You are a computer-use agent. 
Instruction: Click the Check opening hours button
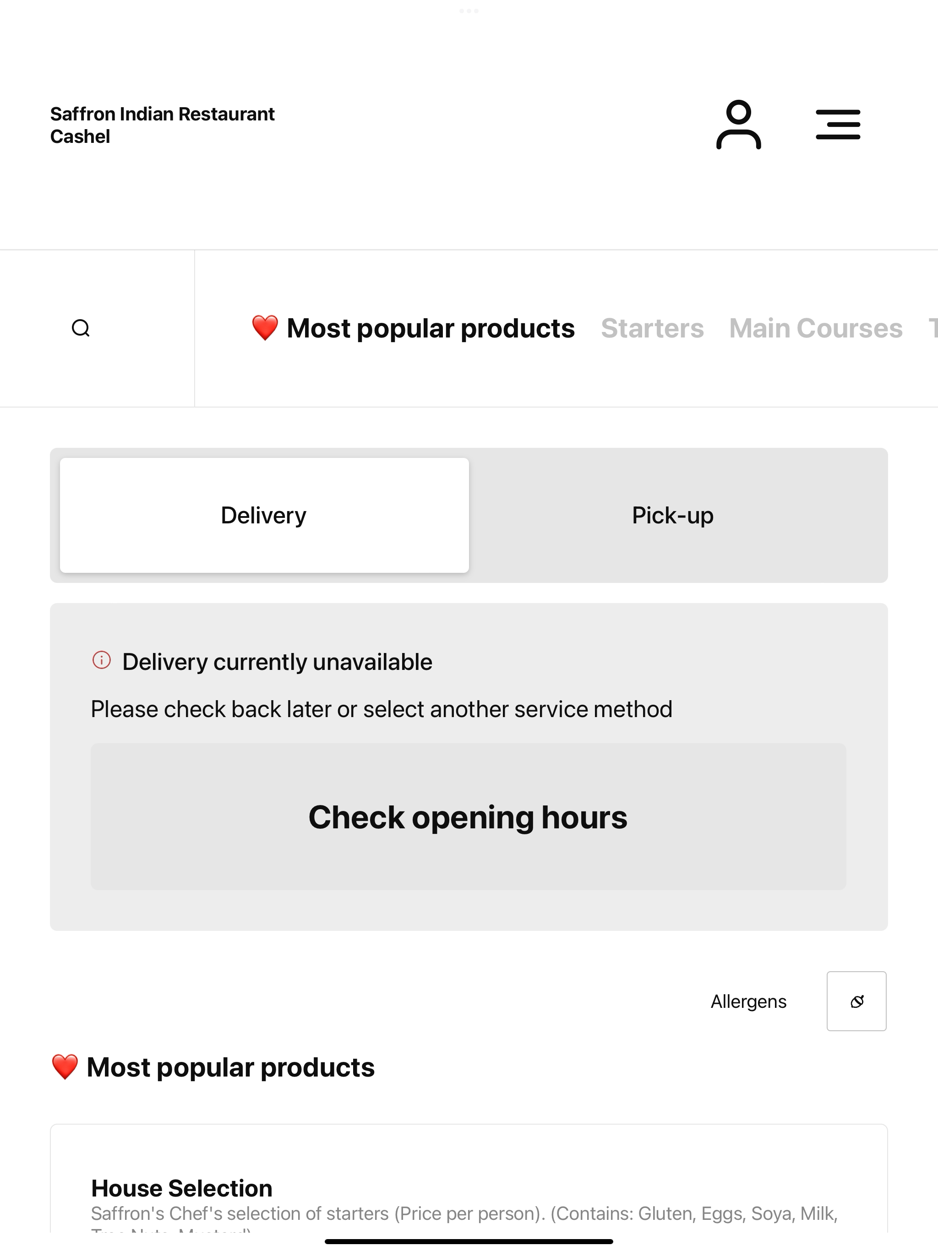(469, 816)
